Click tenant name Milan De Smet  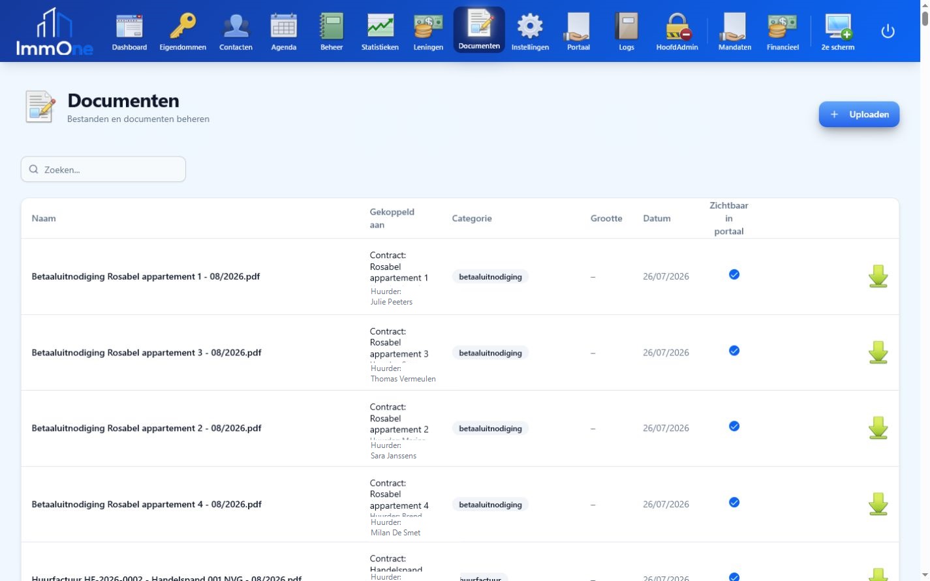coord(395,533)
